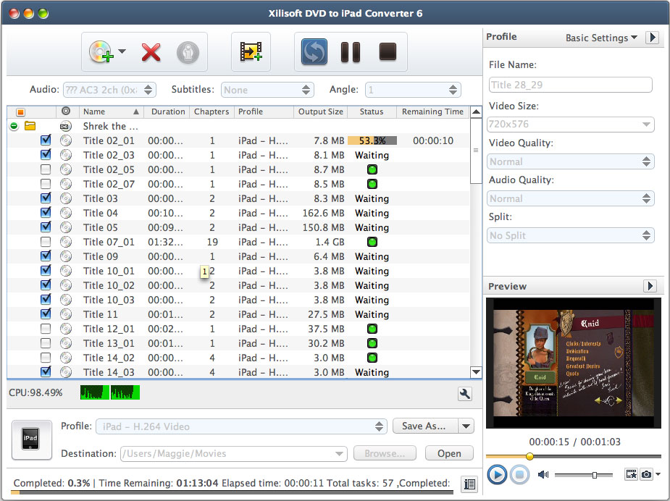Screen dimensions: 670x501
Task: Click the Save As... button
Action: click(x=424, y=426)
